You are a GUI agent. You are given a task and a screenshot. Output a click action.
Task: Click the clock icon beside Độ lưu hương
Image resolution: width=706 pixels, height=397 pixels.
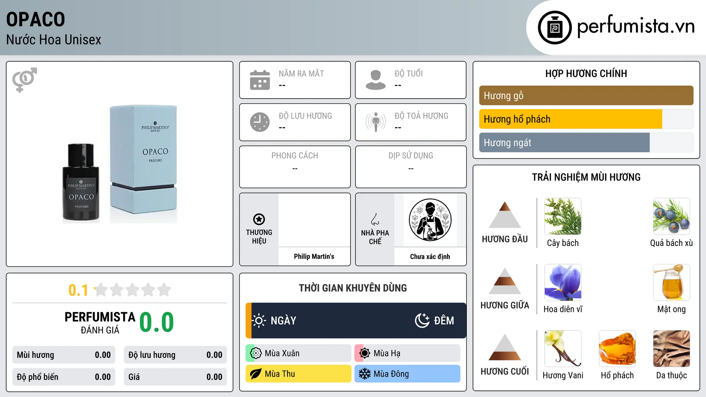pyautogui.click(x=260, y=122)
